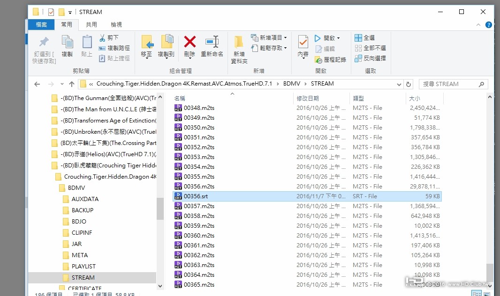Open the Copy to folder menu
Screen dimensions: 500x296
coord(166,47)
